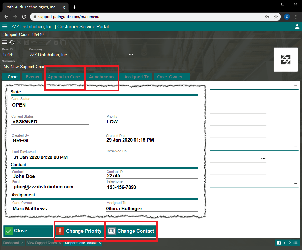Click the browser back arrow
This screenshot has height=250, width=302.
tap(6, 17)
